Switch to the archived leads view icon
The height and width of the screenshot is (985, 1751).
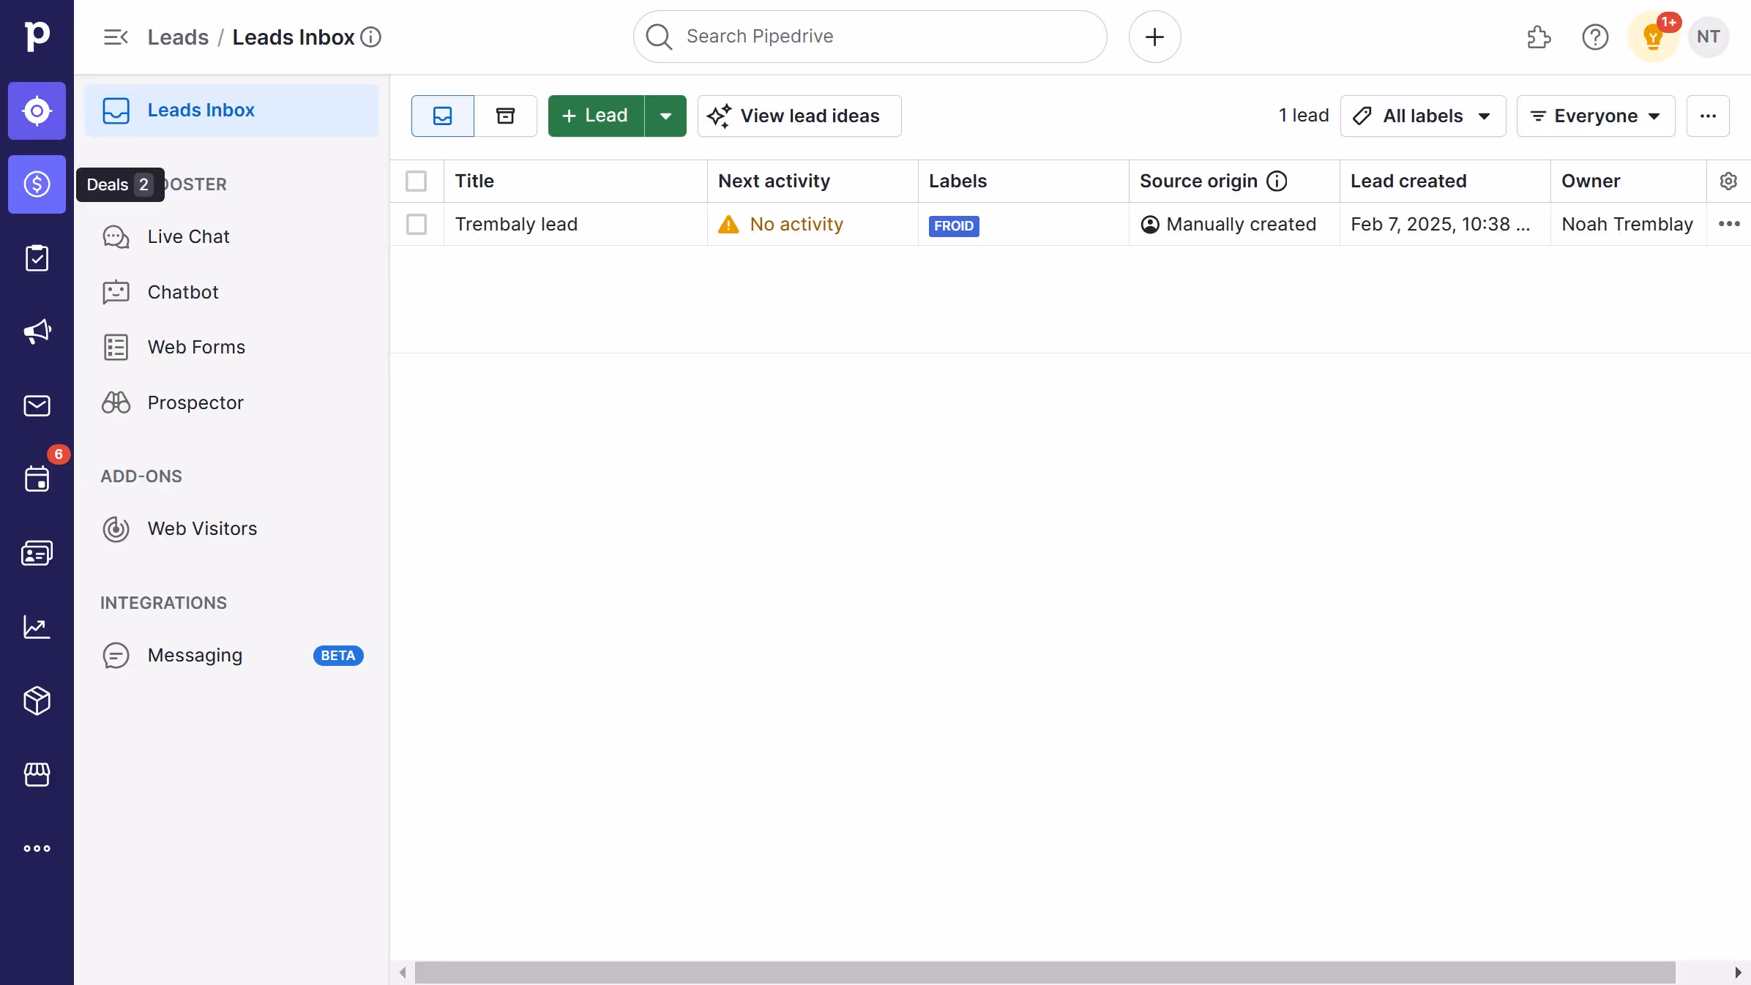(x=505, y=116)
